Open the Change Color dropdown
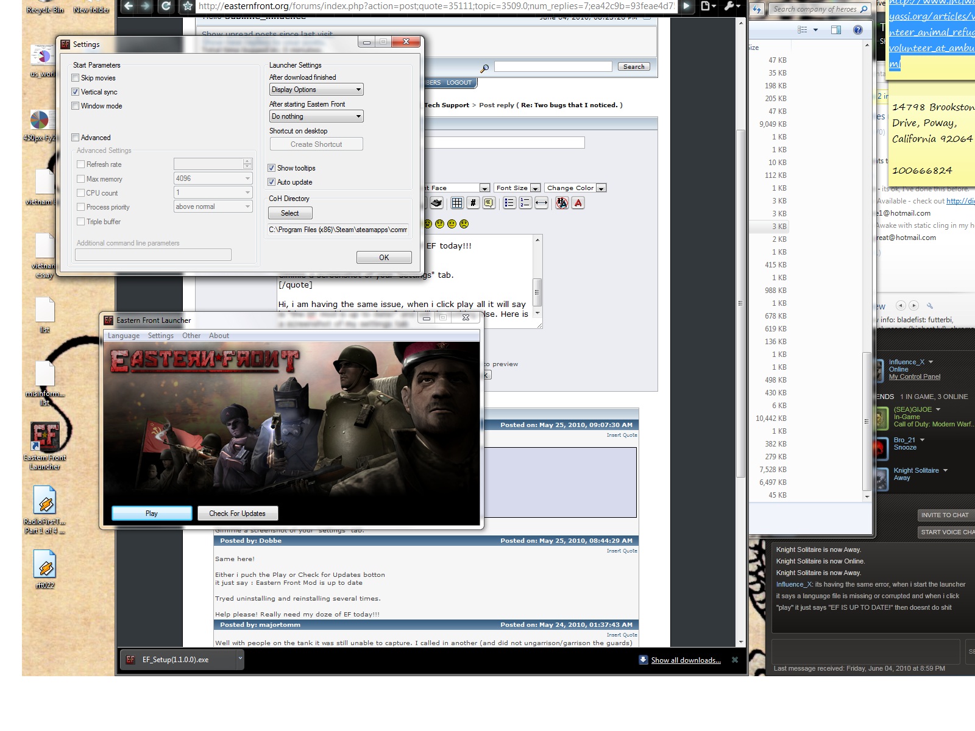Viewport: 975px width, 731px height. [x=575, y=188]
